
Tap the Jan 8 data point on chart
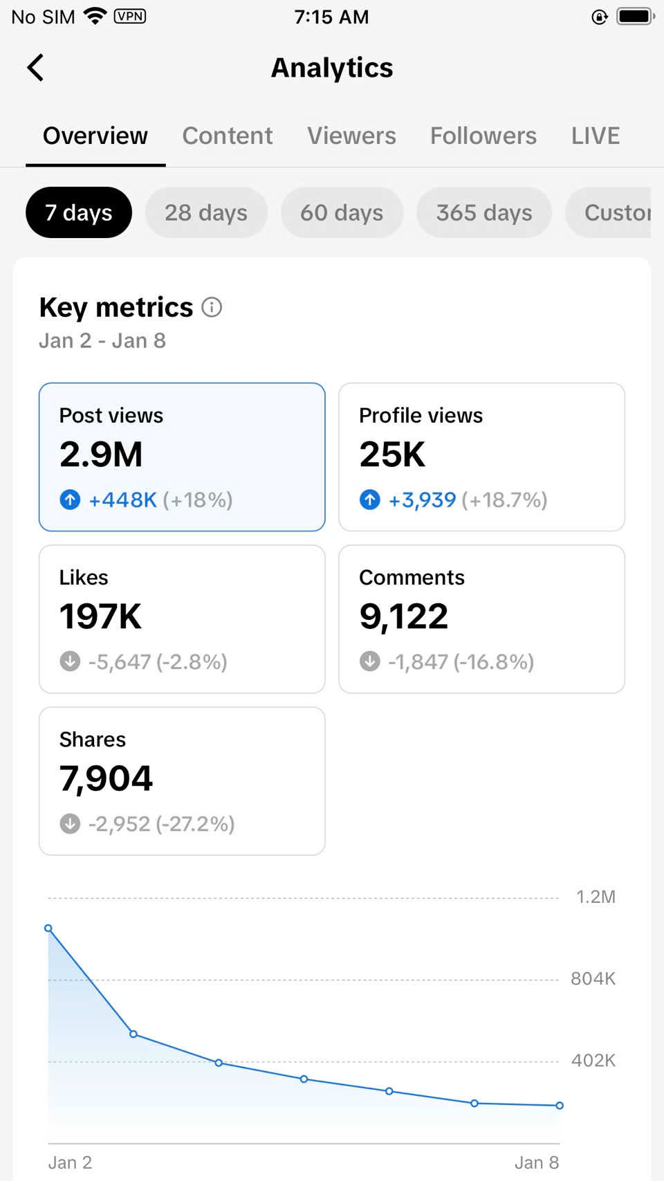[x=560, y=1106]
